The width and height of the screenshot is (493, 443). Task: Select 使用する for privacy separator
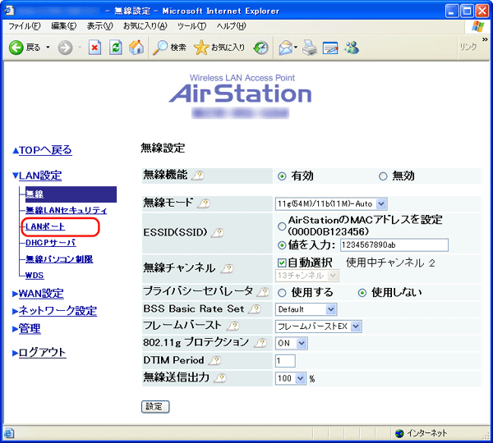(x=282, y=293)
